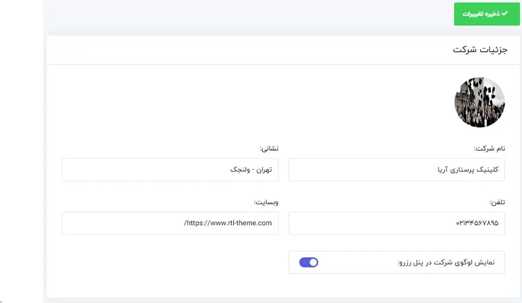This screenshot has height=303, width=522.
Task: Toggle the نمایش لوگوی شرکت switch off
Action: point(309,262)
